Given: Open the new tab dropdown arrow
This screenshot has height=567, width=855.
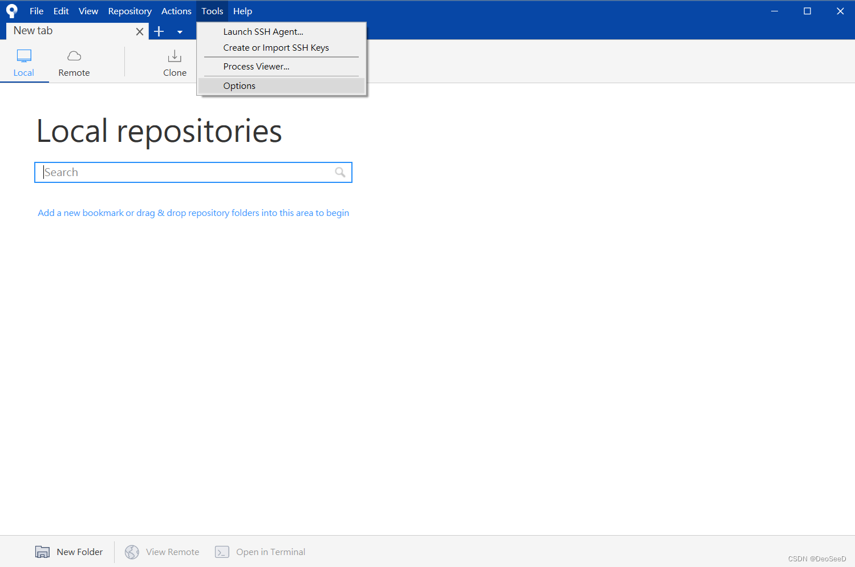Looking at the screenshot, I should click(180, 32).
